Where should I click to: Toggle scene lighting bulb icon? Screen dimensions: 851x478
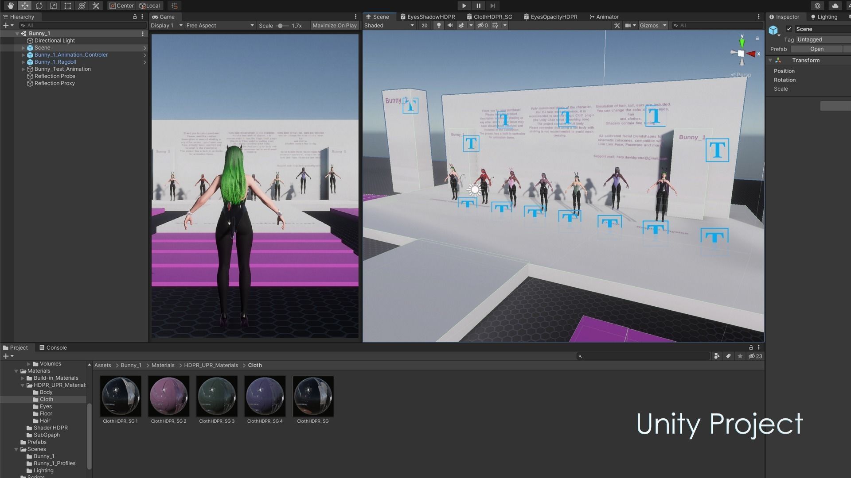coord(439,25)
